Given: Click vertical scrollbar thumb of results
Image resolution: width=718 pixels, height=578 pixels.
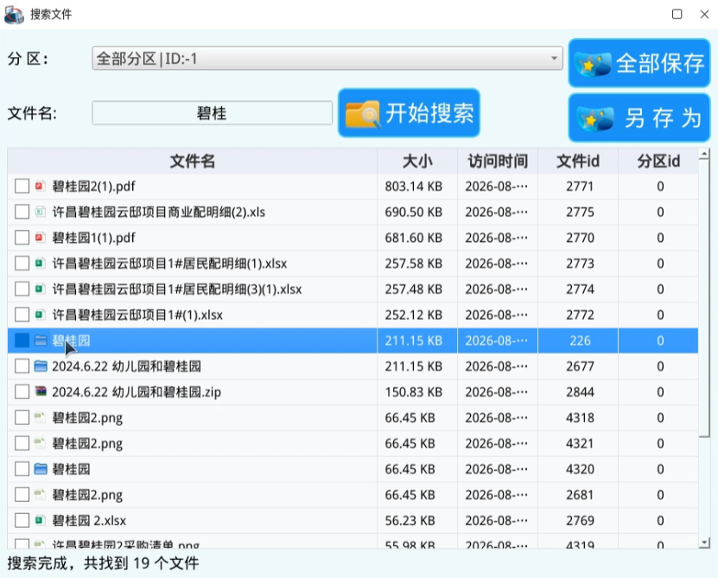Looking at the screenshot, I should click(705, 299).
